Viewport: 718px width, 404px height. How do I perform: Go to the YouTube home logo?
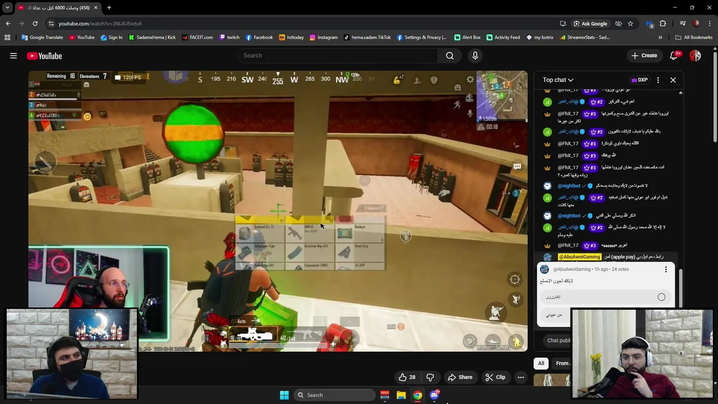(44, 56)
